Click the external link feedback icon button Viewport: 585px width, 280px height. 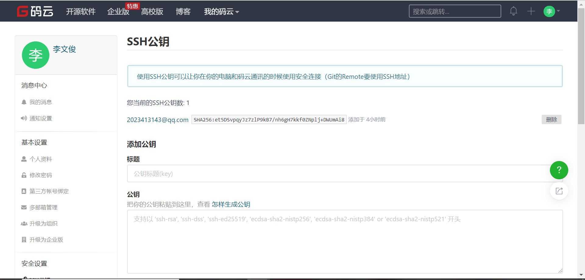coord(559,191)
